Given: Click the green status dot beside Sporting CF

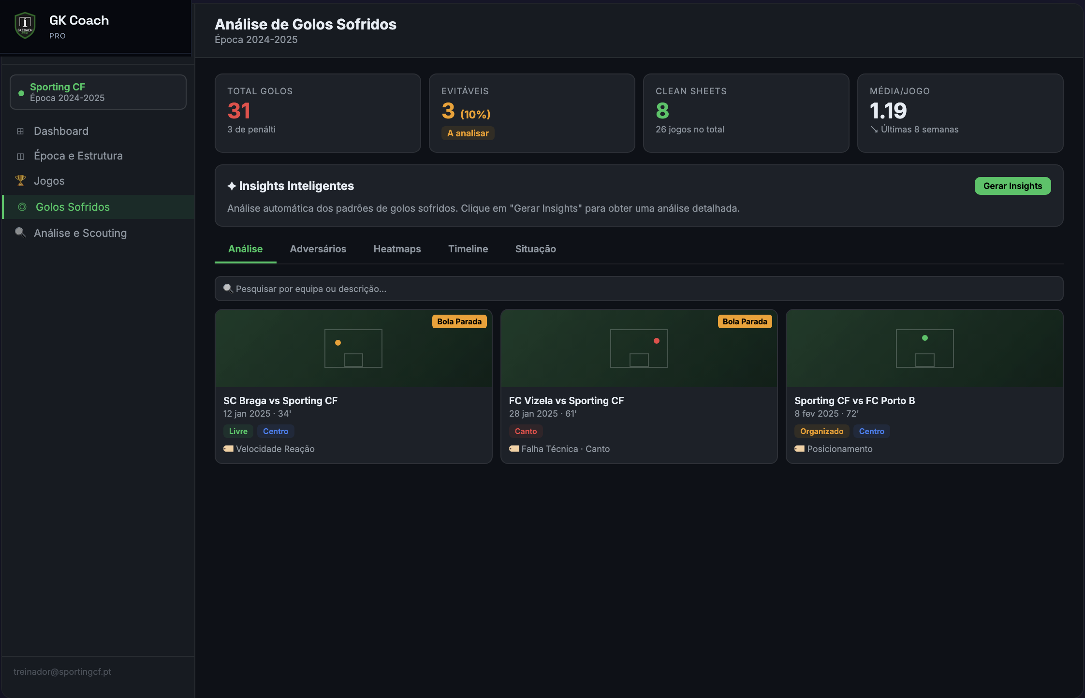Looking at the screenshot, I should [x=21, y=93].
